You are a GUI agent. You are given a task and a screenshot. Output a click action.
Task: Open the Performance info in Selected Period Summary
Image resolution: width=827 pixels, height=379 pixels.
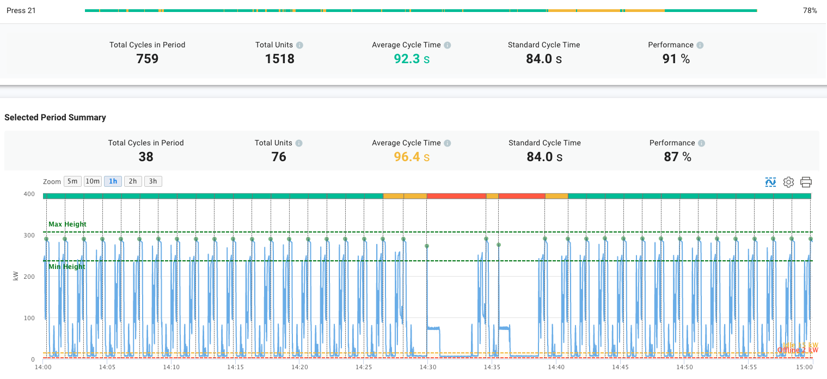(x=702, y=143)
